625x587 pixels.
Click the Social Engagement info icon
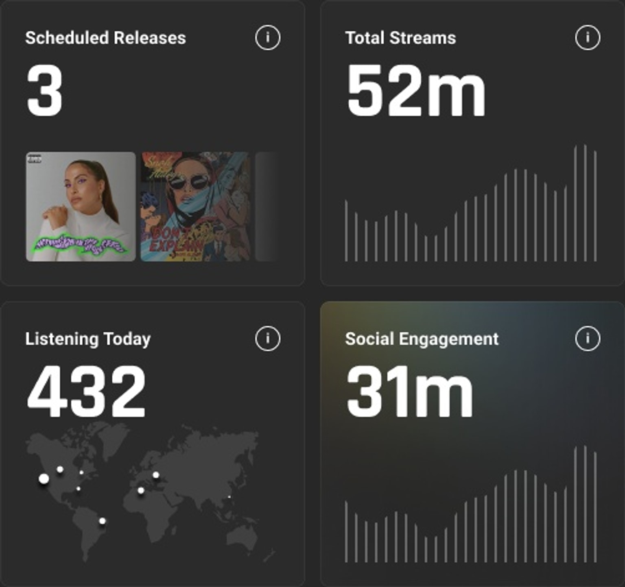tap(587, 338)
